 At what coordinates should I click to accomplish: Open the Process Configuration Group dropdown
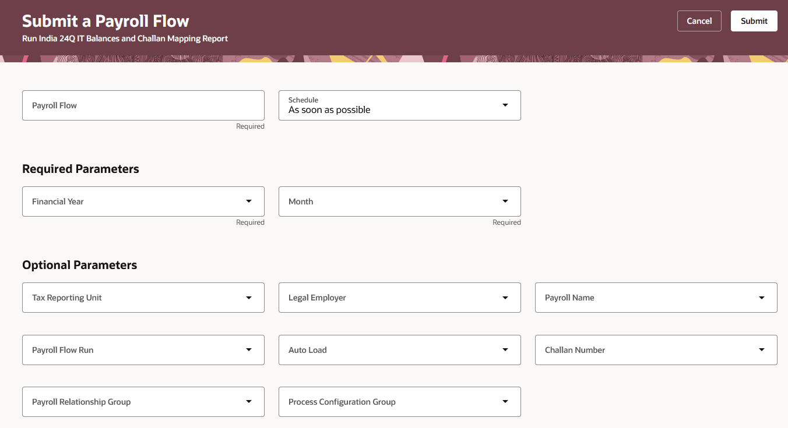point(400,402)
